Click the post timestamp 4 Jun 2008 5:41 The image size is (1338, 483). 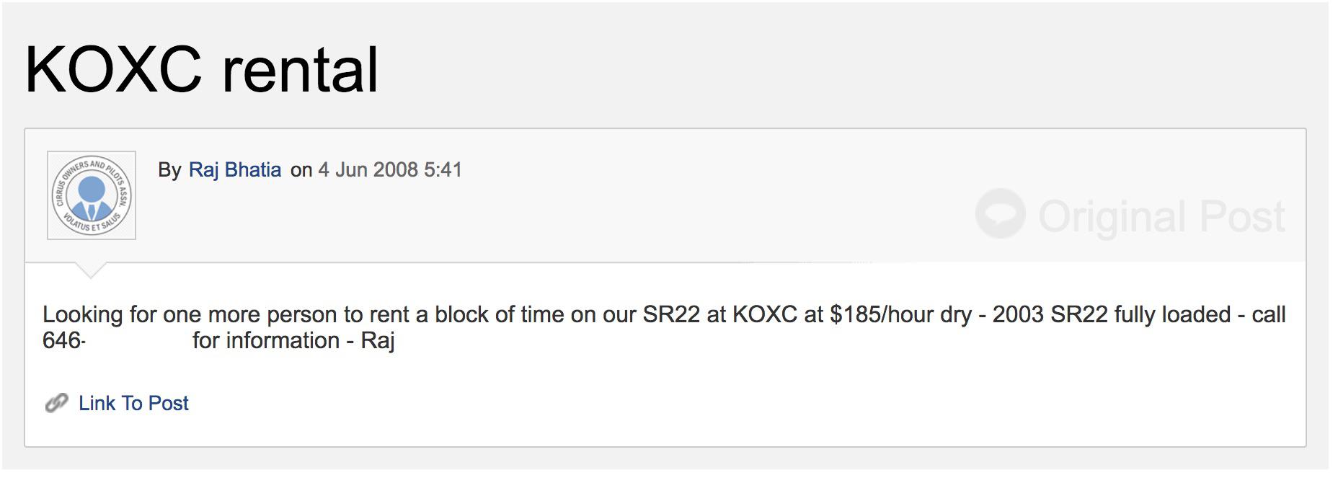390,170
